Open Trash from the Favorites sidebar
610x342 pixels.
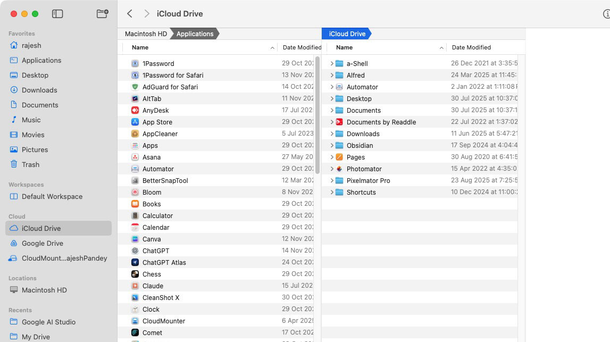30,164
